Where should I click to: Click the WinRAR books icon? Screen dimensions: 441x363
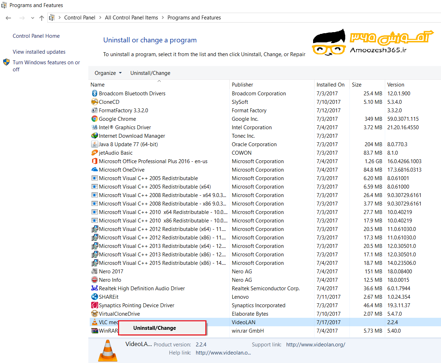(94, 331)
